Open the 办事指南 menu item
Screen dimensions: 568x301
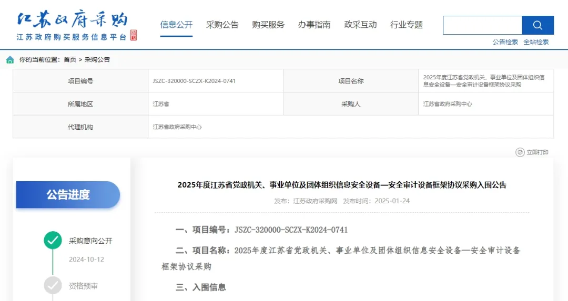click(314, 25)
